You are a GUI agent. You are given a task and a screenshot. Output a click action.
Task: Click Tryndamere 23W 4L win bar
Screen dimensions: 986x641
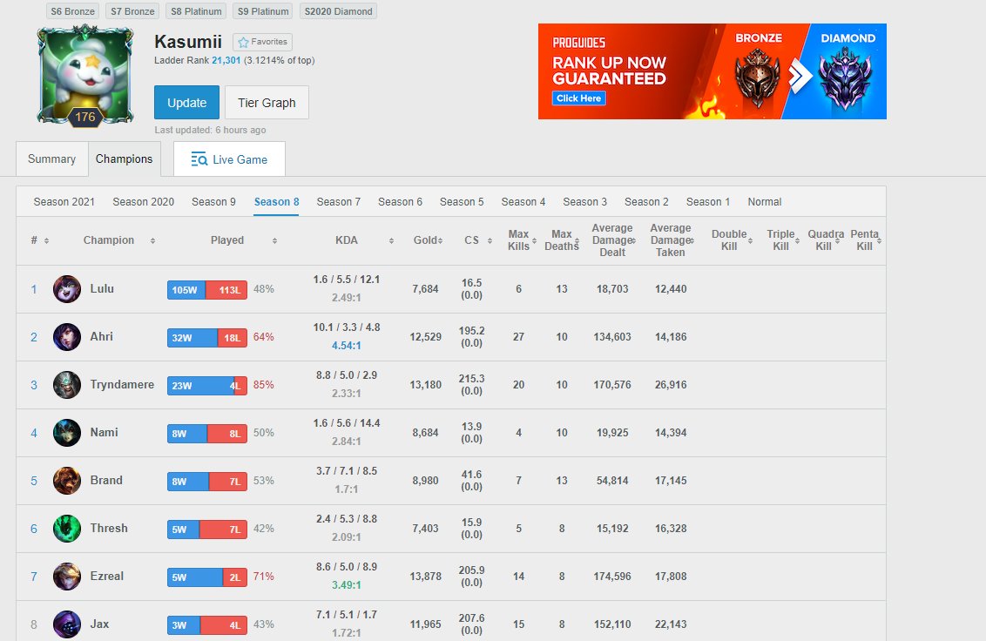click(x=207, y=386)
